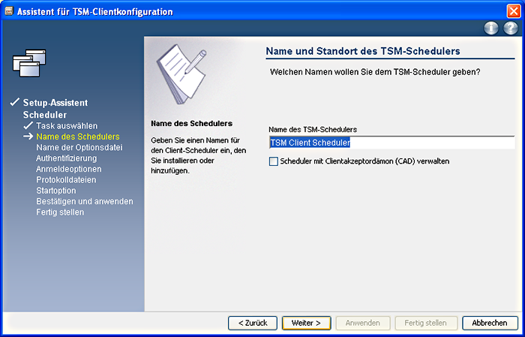Click the info icon in the header

click(492, 28)
